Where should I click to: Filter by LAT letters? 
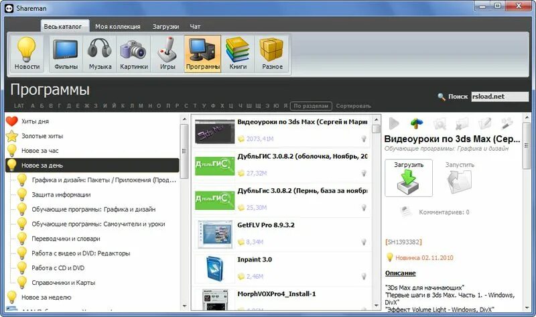pos(19,106)
